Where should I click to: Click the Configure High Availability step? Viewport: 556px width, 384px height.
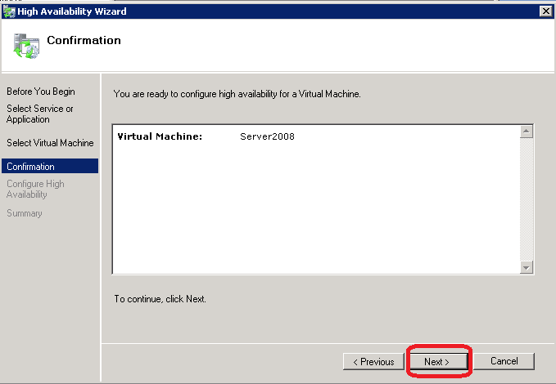(x=35, y=189)
